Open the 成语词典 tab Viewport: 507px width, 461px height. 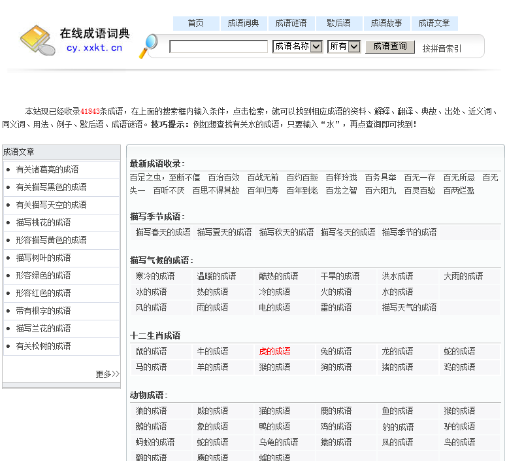(x=243, y=24)
